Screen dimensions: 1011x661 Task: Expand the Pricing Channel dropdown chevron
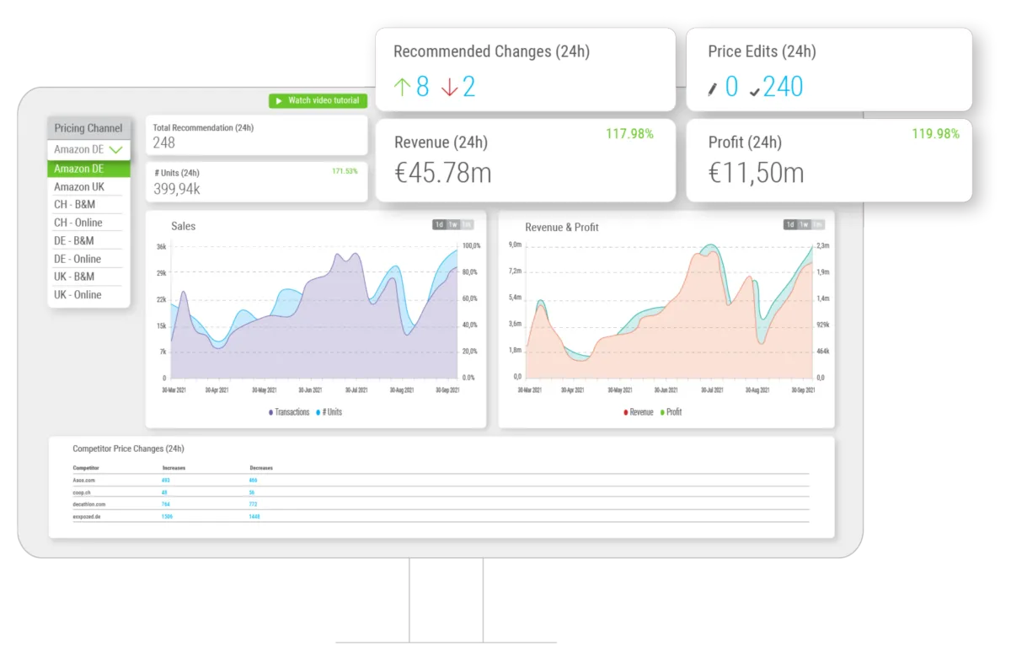(x=116, y=150)
